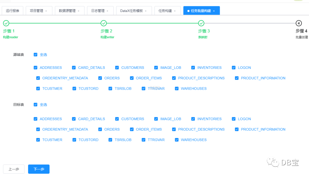Uncheck ADDRESSES in 源端表
Image resolution: width=309 pixels, height=176 pixels.
35,67
